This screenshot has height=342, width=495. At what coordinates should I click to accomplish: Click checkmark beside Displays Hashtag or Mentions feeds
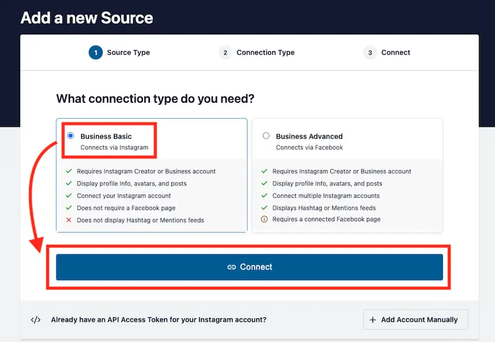click(265, 208)
